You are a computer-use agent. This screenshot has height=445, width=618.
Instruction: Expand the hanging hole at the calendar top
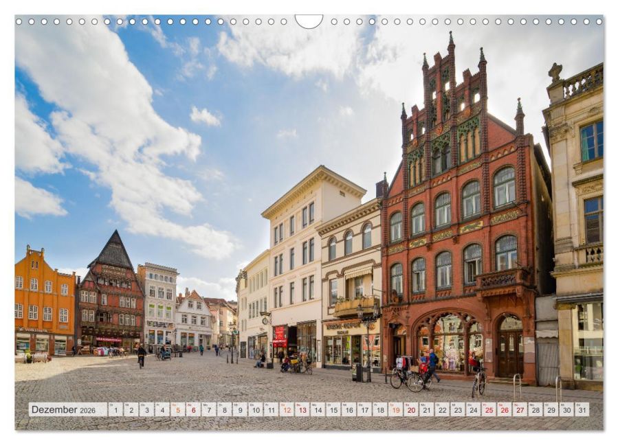pos(309,21)
